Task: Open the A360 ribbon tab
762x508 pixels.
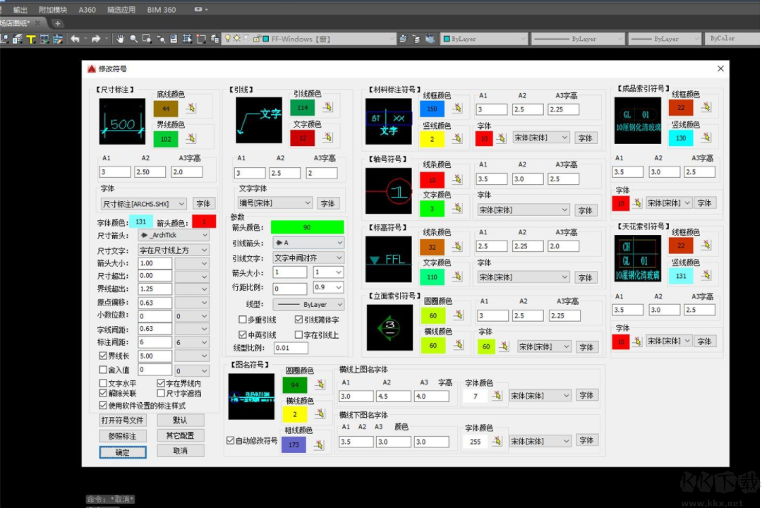Action: pos(87,10)
